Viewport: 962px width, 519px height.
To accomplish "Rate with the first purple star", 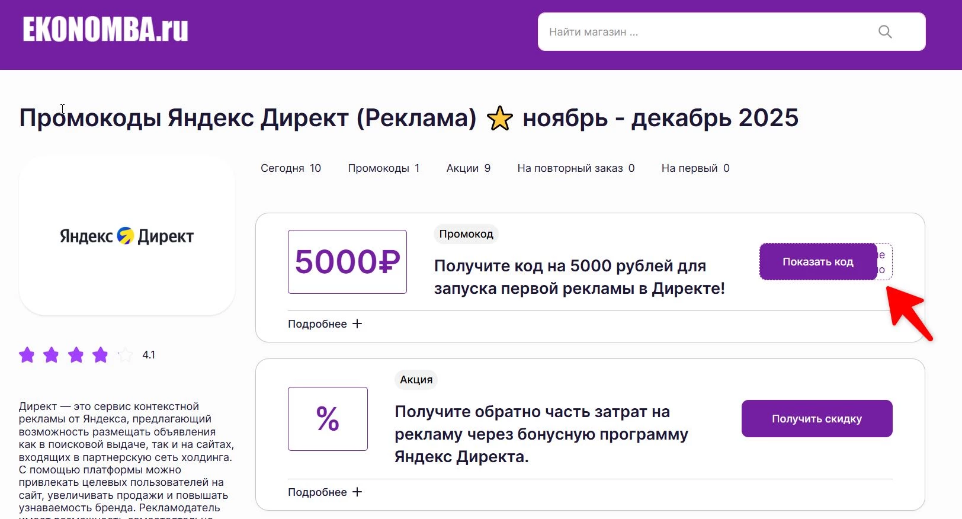I will click(27, 355).
